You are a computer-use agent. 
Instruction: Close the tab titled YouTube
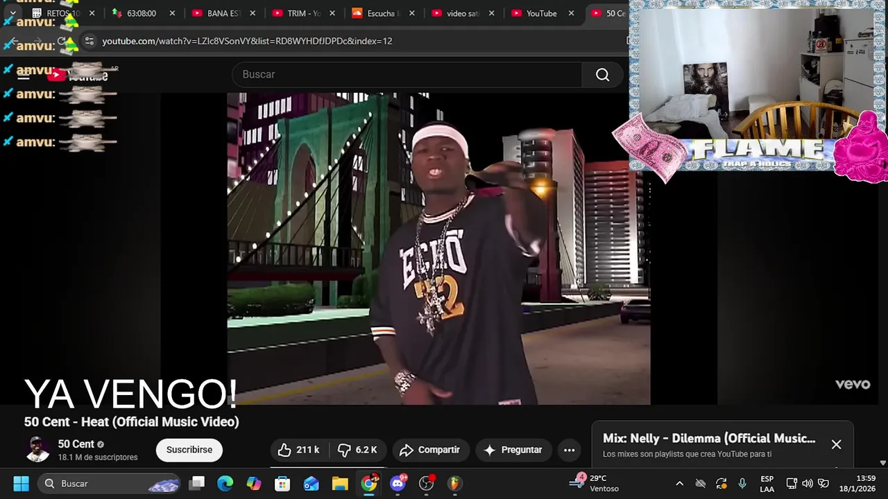pyautogui.click(x=572, y=13)
